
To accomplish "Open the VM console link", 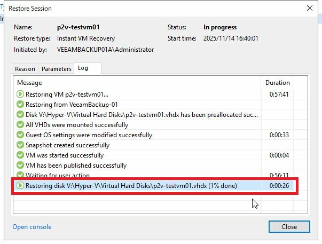I will pos(32,227).
